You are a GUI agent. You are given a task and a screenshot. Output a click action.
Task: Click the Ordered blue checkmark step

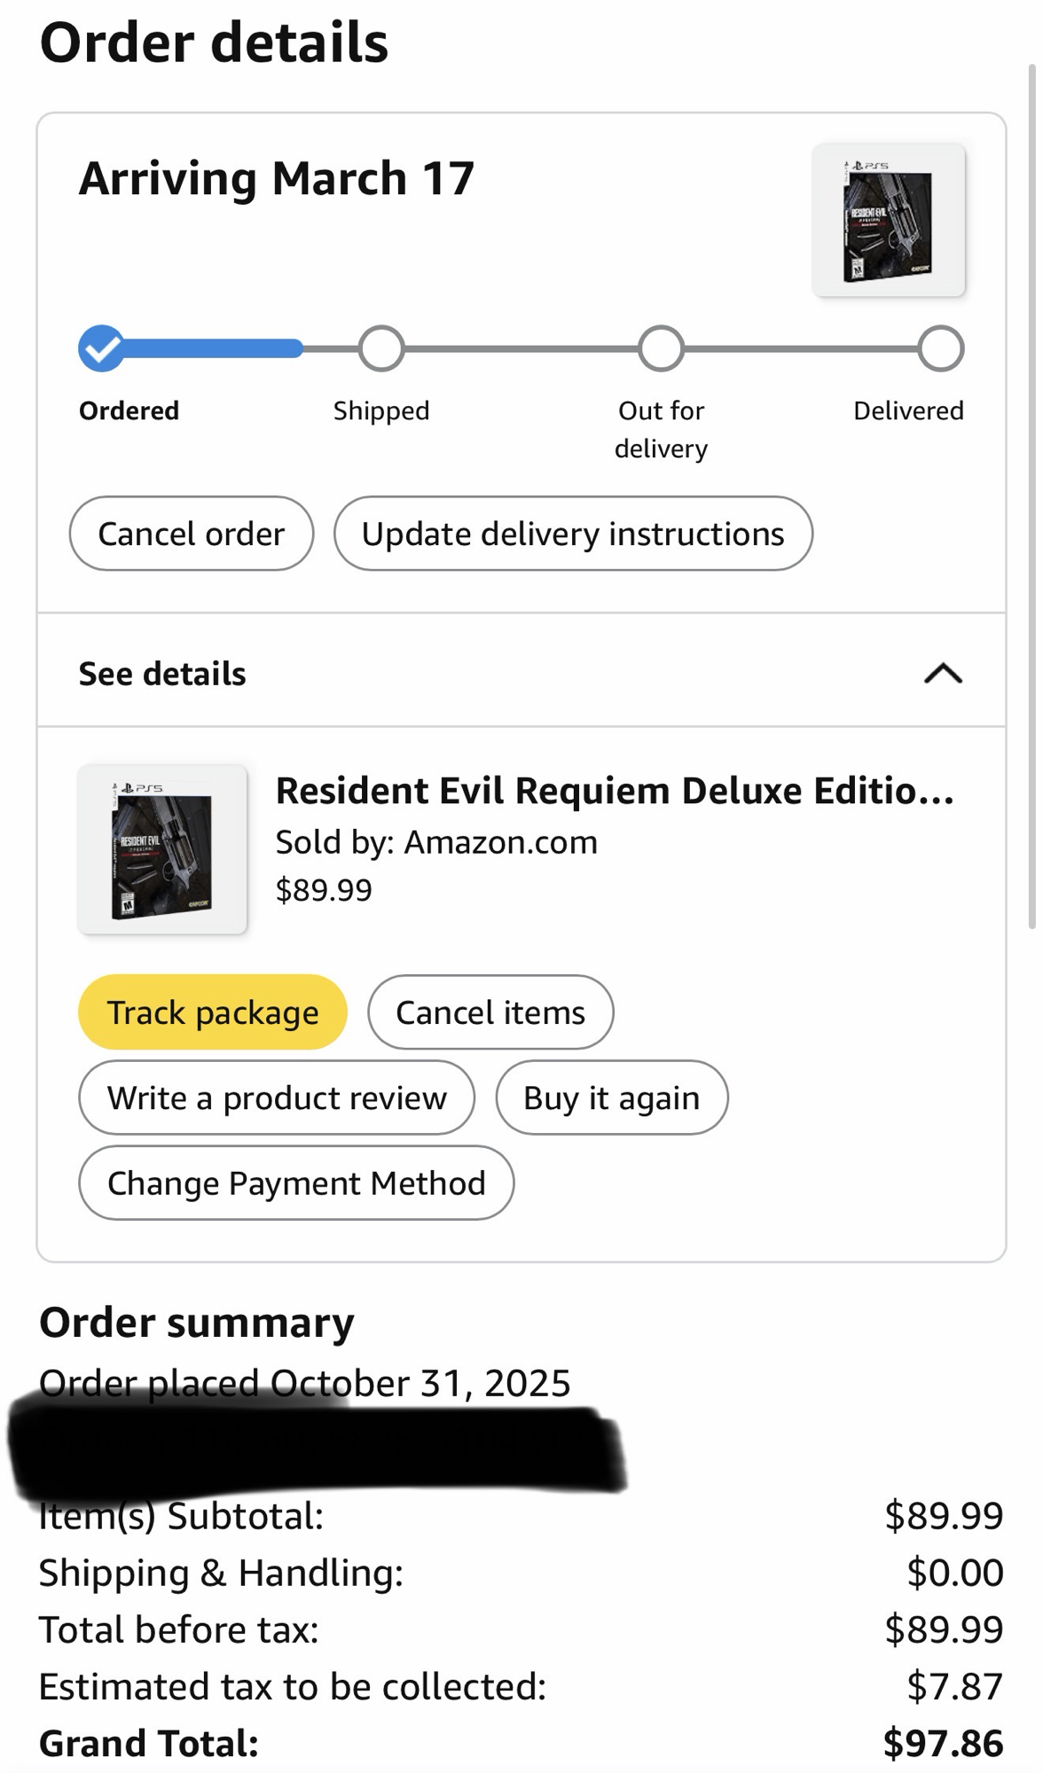(x=101, y=348)
